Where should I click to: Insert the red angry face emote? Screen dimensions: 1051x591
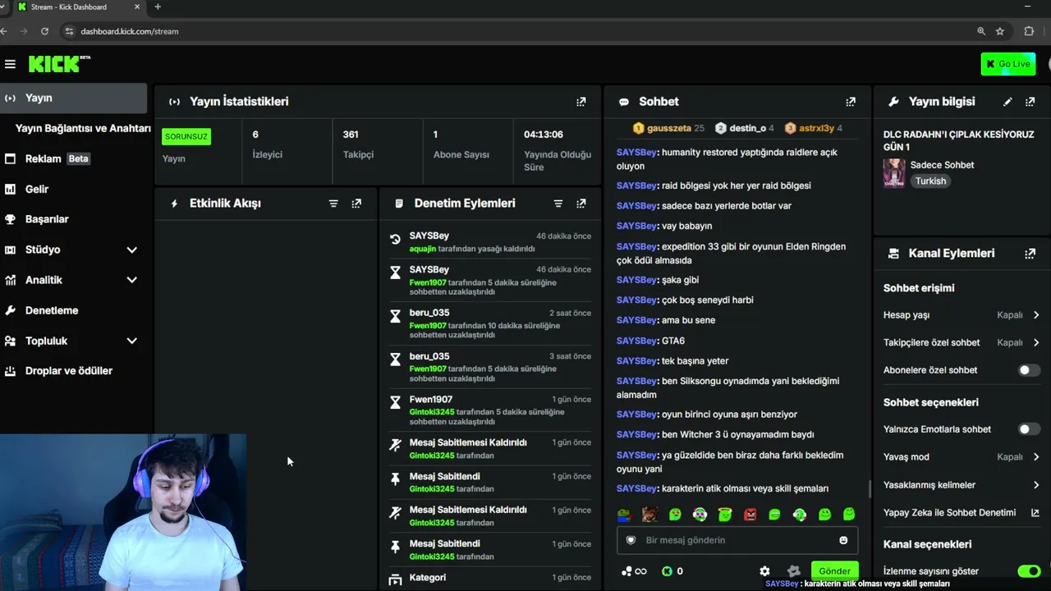750,515
